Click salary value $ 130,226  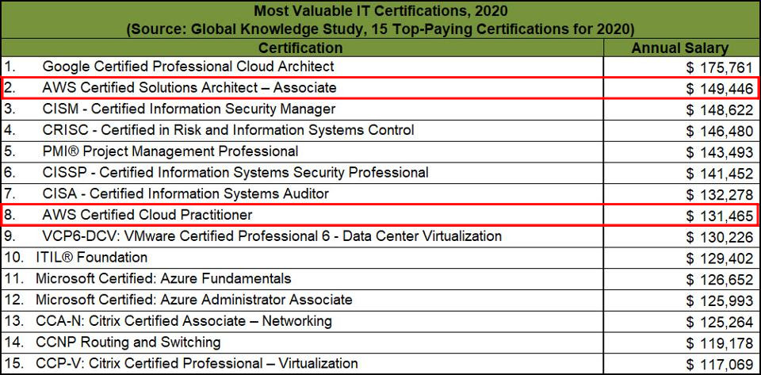pos(719,238)
